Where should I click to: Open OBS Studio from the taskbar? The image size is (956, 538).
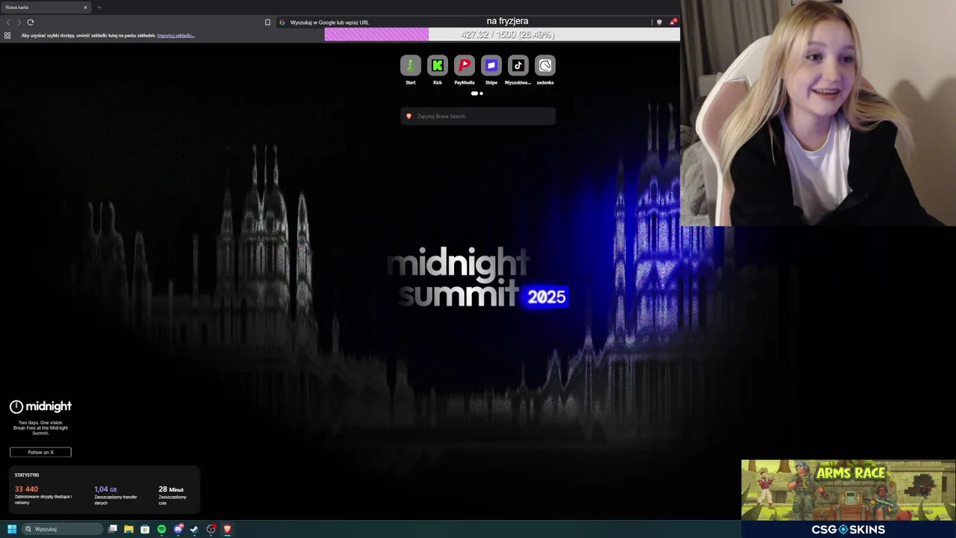coord(211,529)
